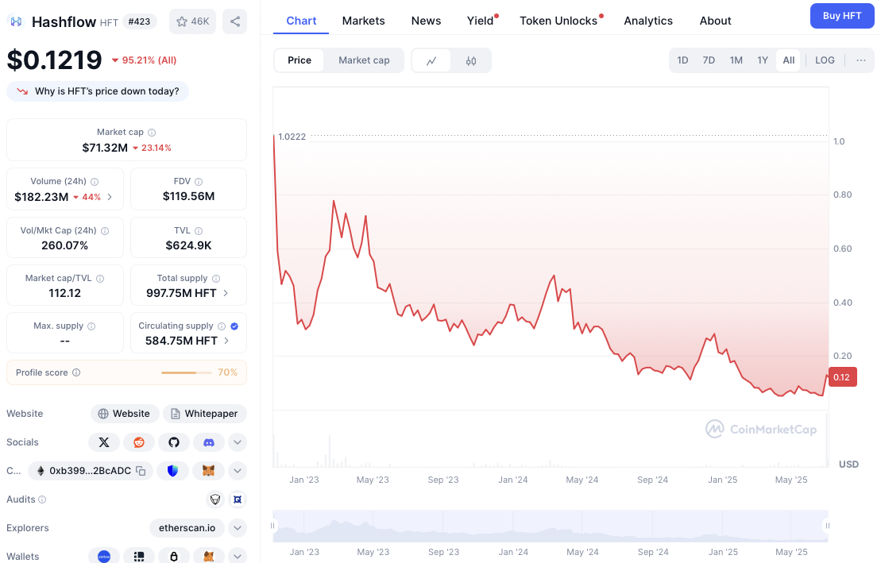Click Market cap info icon

152,133
